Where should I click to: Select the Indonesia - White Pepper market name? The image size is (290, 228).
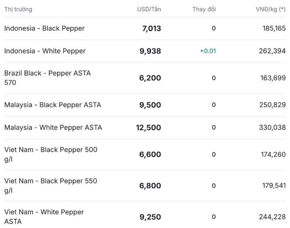(x=45, y=51)
